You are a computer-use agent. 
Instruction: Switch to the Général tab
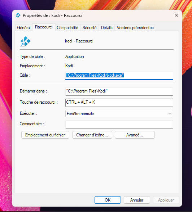click(24, 28)
